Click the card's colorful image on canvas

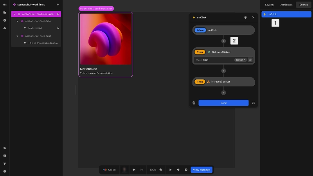(106, 39)
